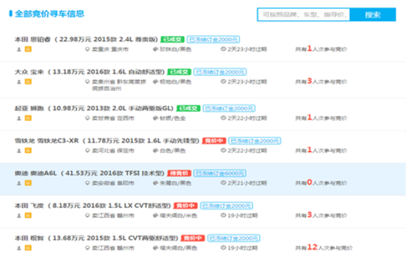This screenshot has height=258, width=406.
Task: Focus the brand/model search input box
Action: [304, 15]
